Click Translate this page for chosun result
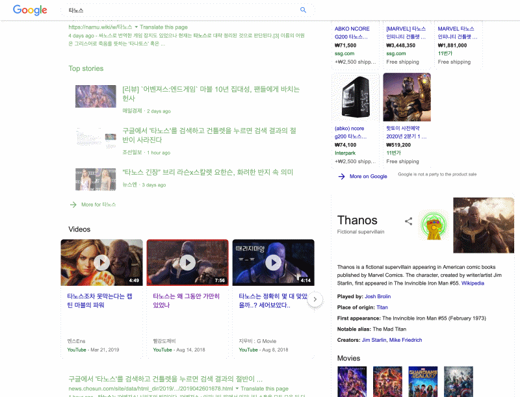Viewport: 520px width, 397px height. coord(265,389)
